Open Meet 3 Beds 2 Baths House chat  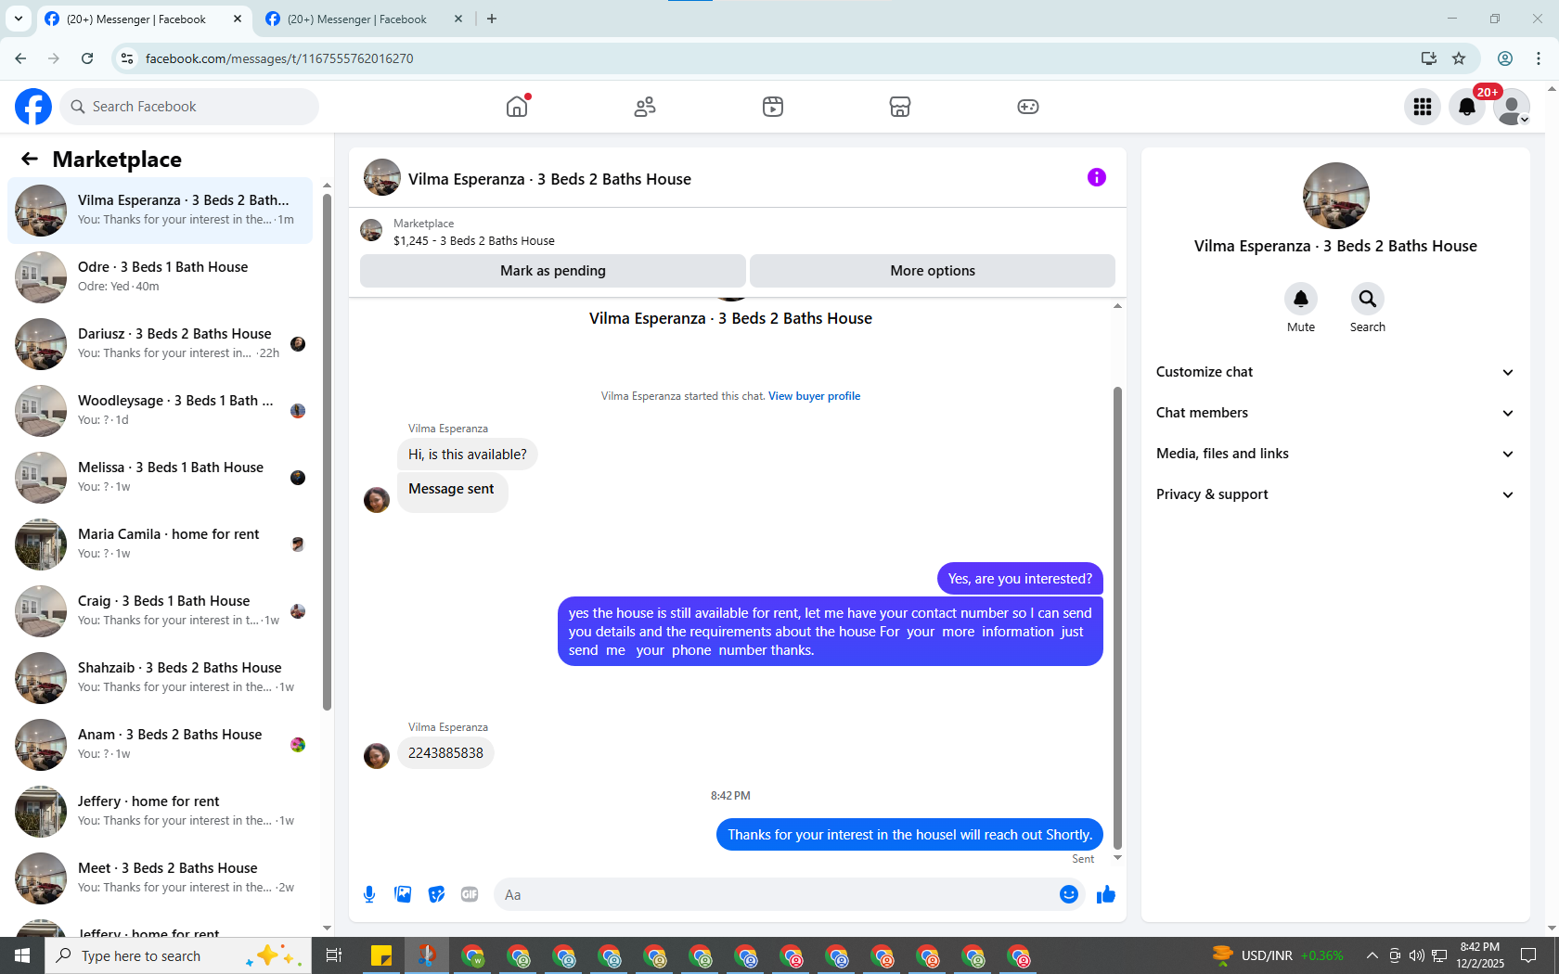[x=161, y=878]
